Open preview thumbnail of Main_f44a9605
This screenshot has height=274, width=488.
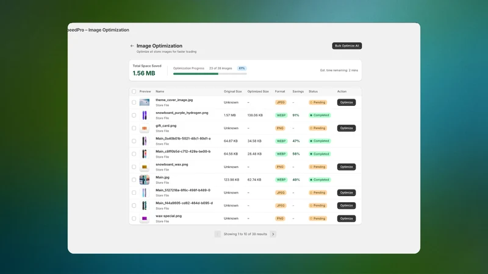pos(145,205)
